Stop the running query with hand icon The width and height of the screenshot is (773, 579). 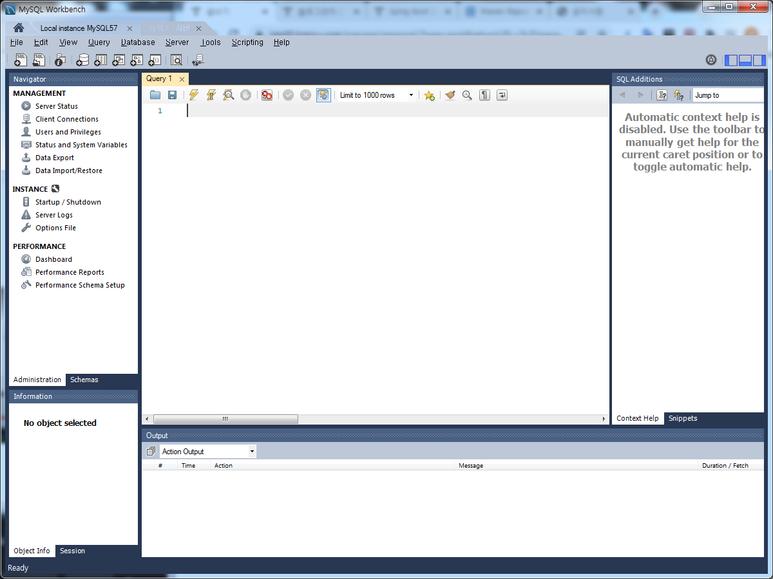click(x=245, y=95)
